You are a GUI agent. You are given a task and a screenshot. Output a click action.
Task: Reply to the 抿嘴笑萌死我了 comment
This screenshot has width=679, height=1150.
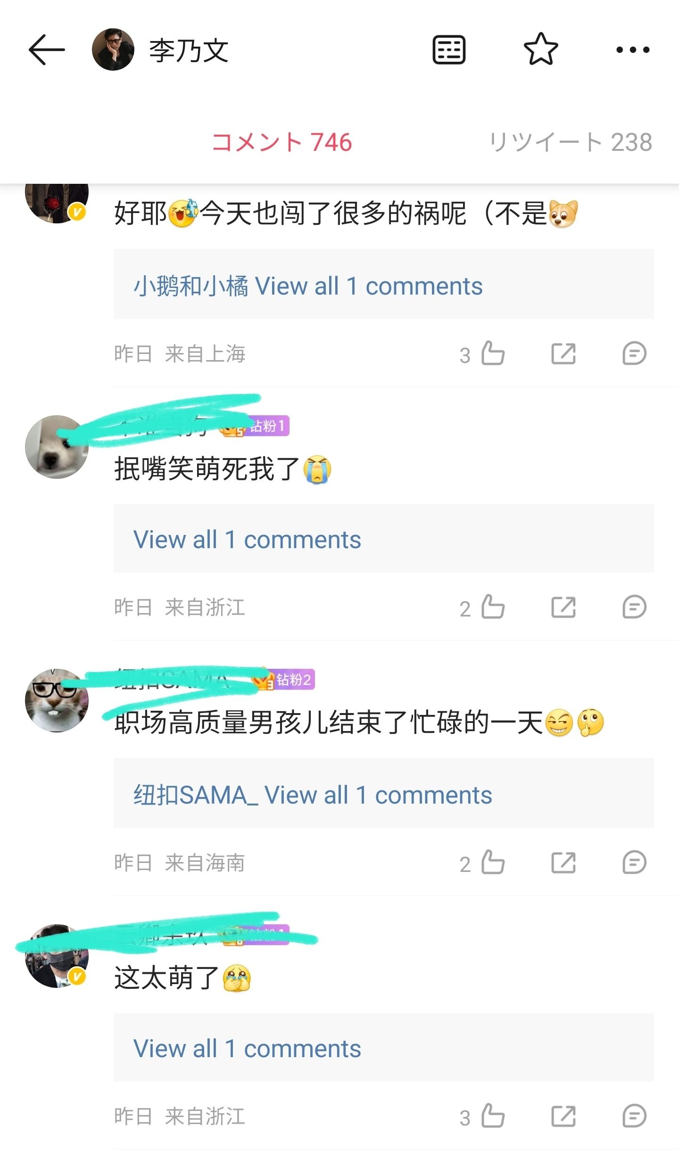[x=634, y=607]
